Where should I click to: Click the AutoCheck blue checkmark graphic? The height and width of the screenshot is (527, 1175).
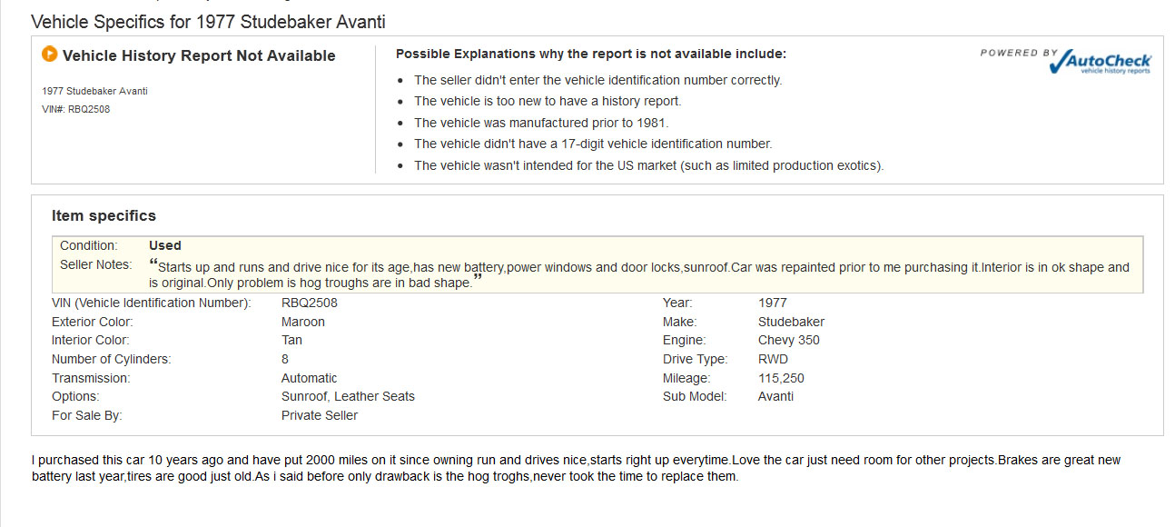click(1056, 61)
